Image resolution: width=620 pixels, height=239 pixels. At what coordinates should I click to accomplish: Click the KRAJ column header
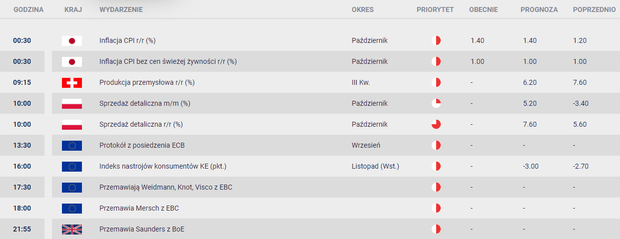[73, 9]
